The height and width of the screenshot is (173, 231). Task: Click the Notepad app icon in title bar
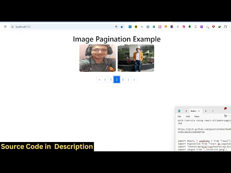[179, 111]
